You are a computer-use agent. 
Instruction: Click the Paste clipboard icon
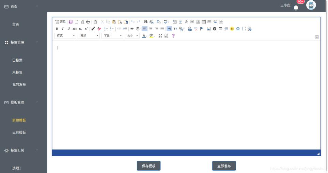pyautogui.click(x=114, y=22)
